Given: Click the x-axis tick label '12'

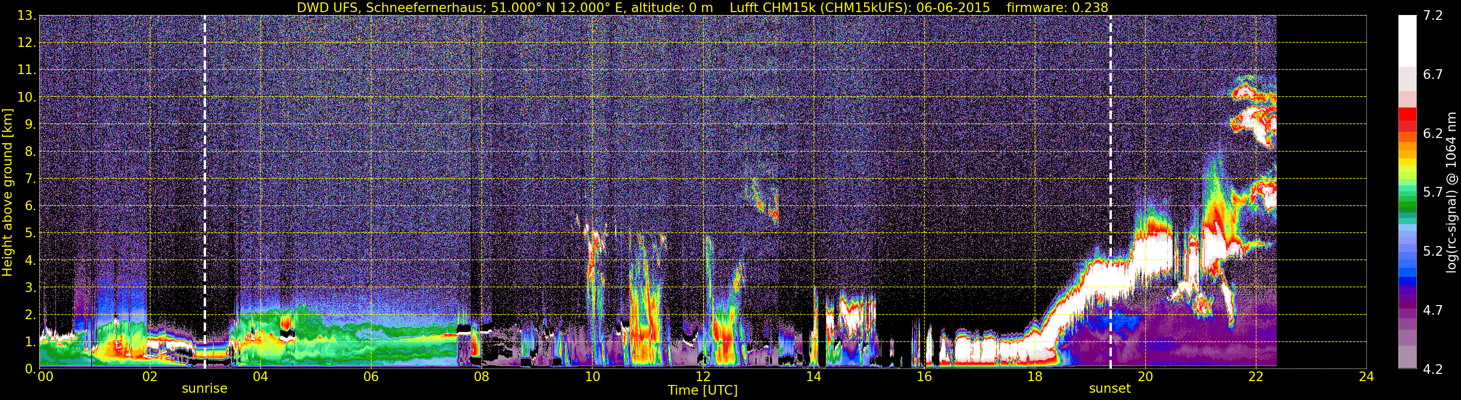Looking at the screenshot, I should (x=703, y=377).
